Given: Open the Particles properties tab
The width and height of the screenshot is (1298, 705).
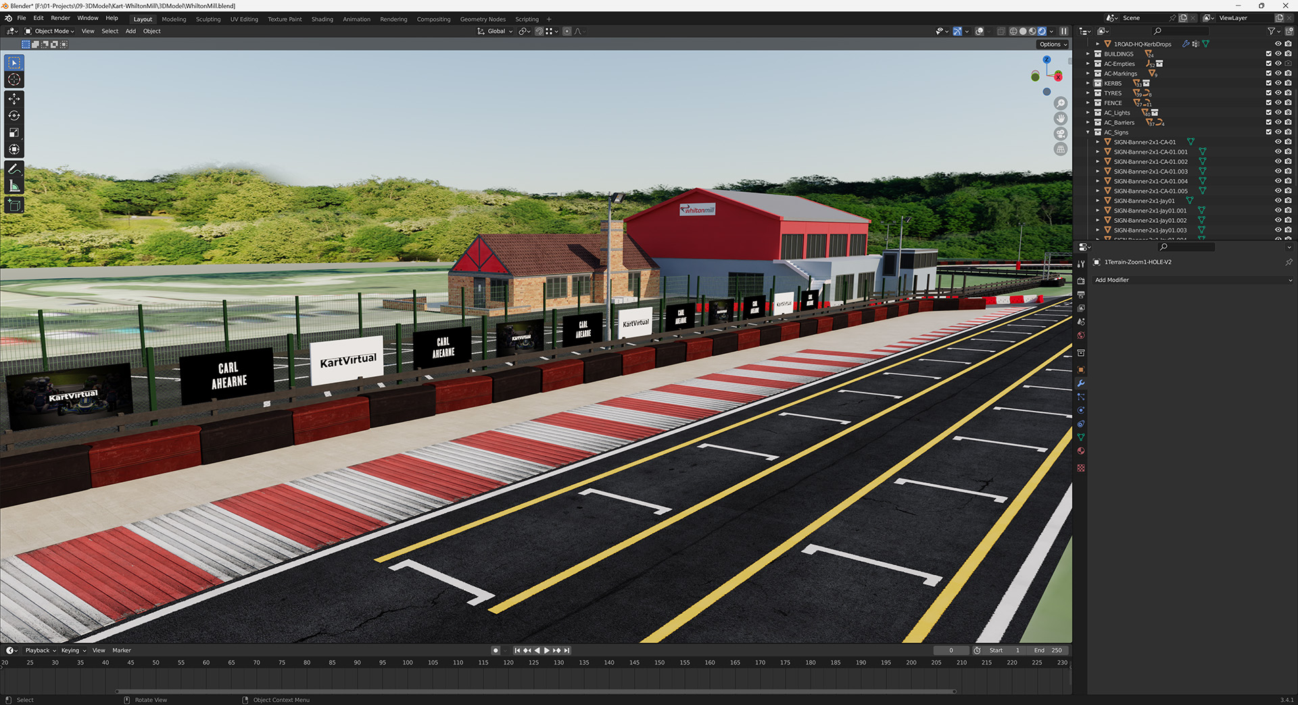Looking at the screenshot, I should pos(1081,397).
